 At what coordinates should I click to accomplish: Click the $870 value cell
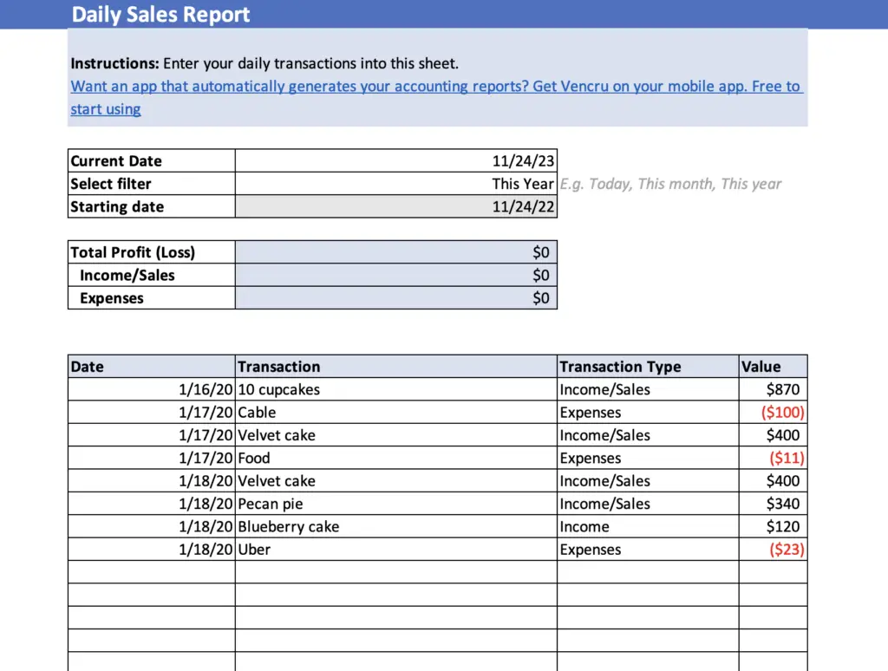point(773,390)
